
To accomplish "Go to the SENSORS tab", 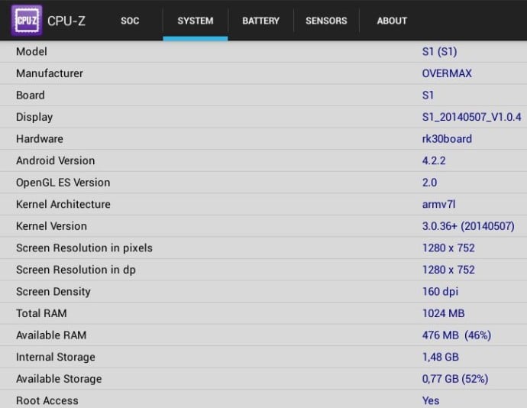I will coord(326,21).
